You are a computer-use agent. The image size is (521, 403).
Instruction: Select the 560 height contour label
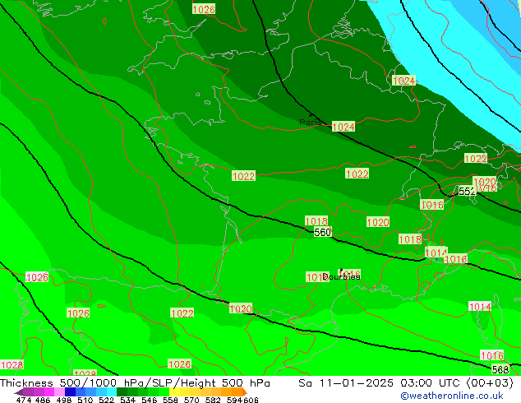[x=322, y=233]
